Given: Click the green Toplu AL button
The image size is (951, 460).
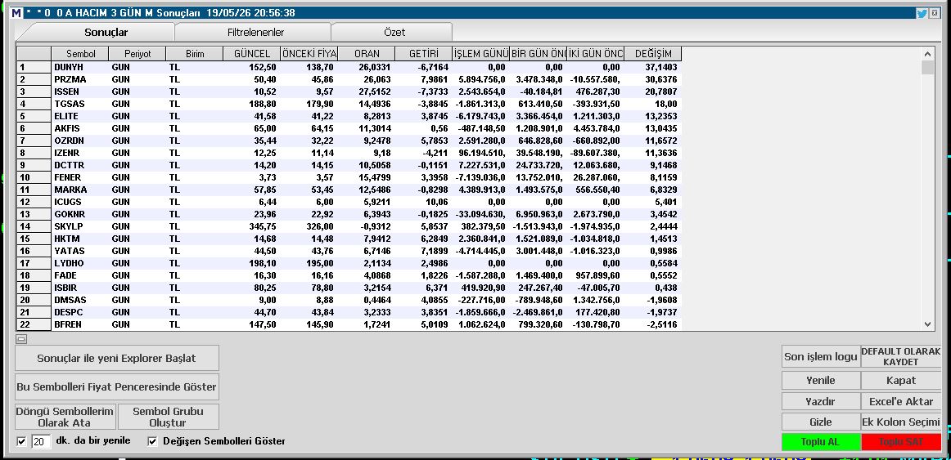Looking at the screenshot, I should tap(821, 442).
